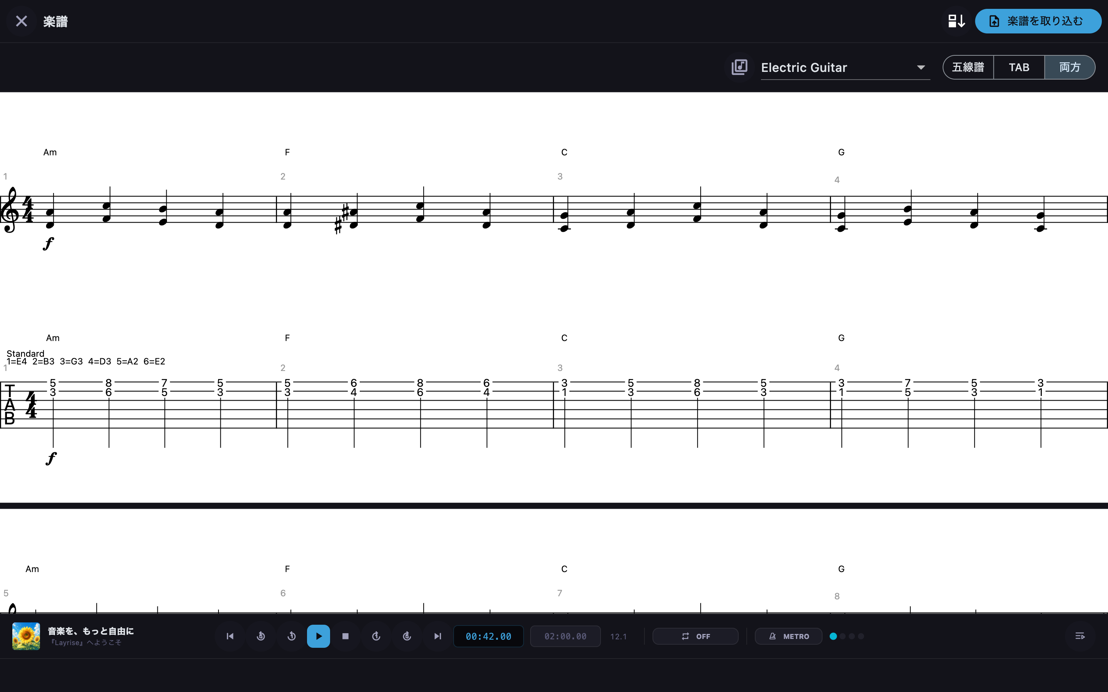Skip to the end of the track

(x=438, y=636)
